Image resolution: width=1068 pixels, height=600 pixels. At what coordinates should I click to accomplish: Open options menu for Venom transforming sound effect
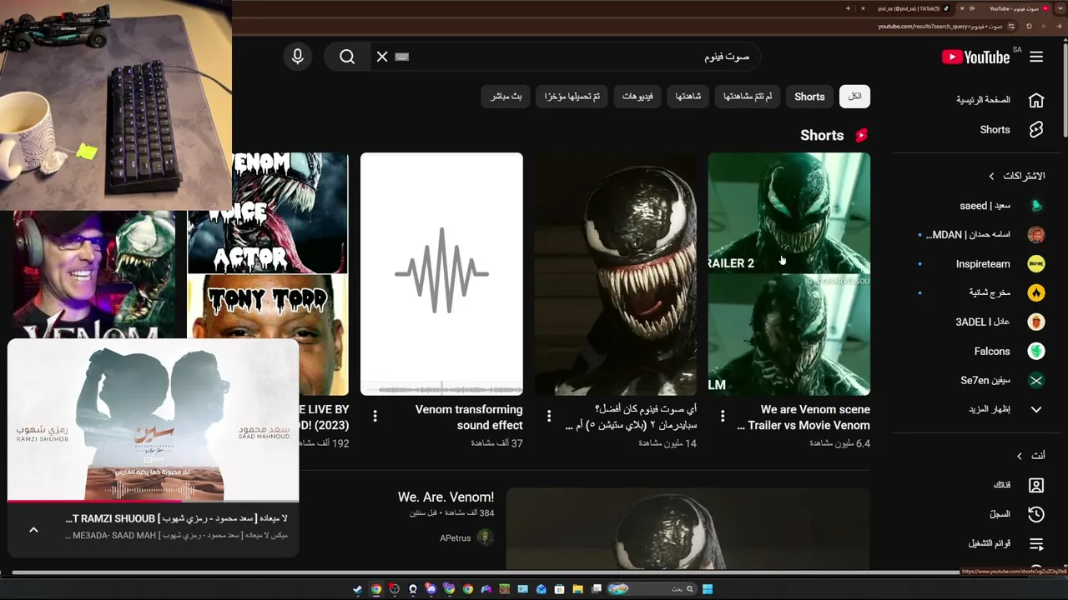[x=375, y=416]
